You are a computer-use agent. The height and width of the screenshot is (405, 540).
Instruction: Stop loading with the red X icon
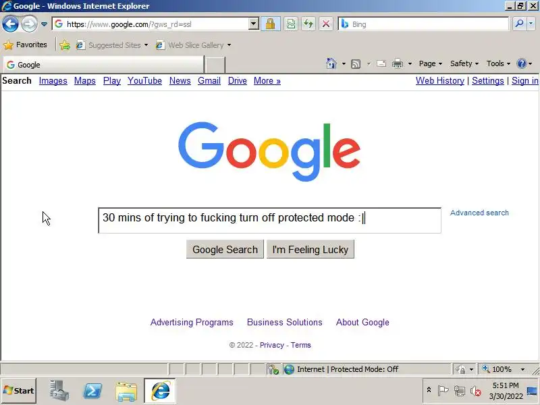(x=326, y=24)
